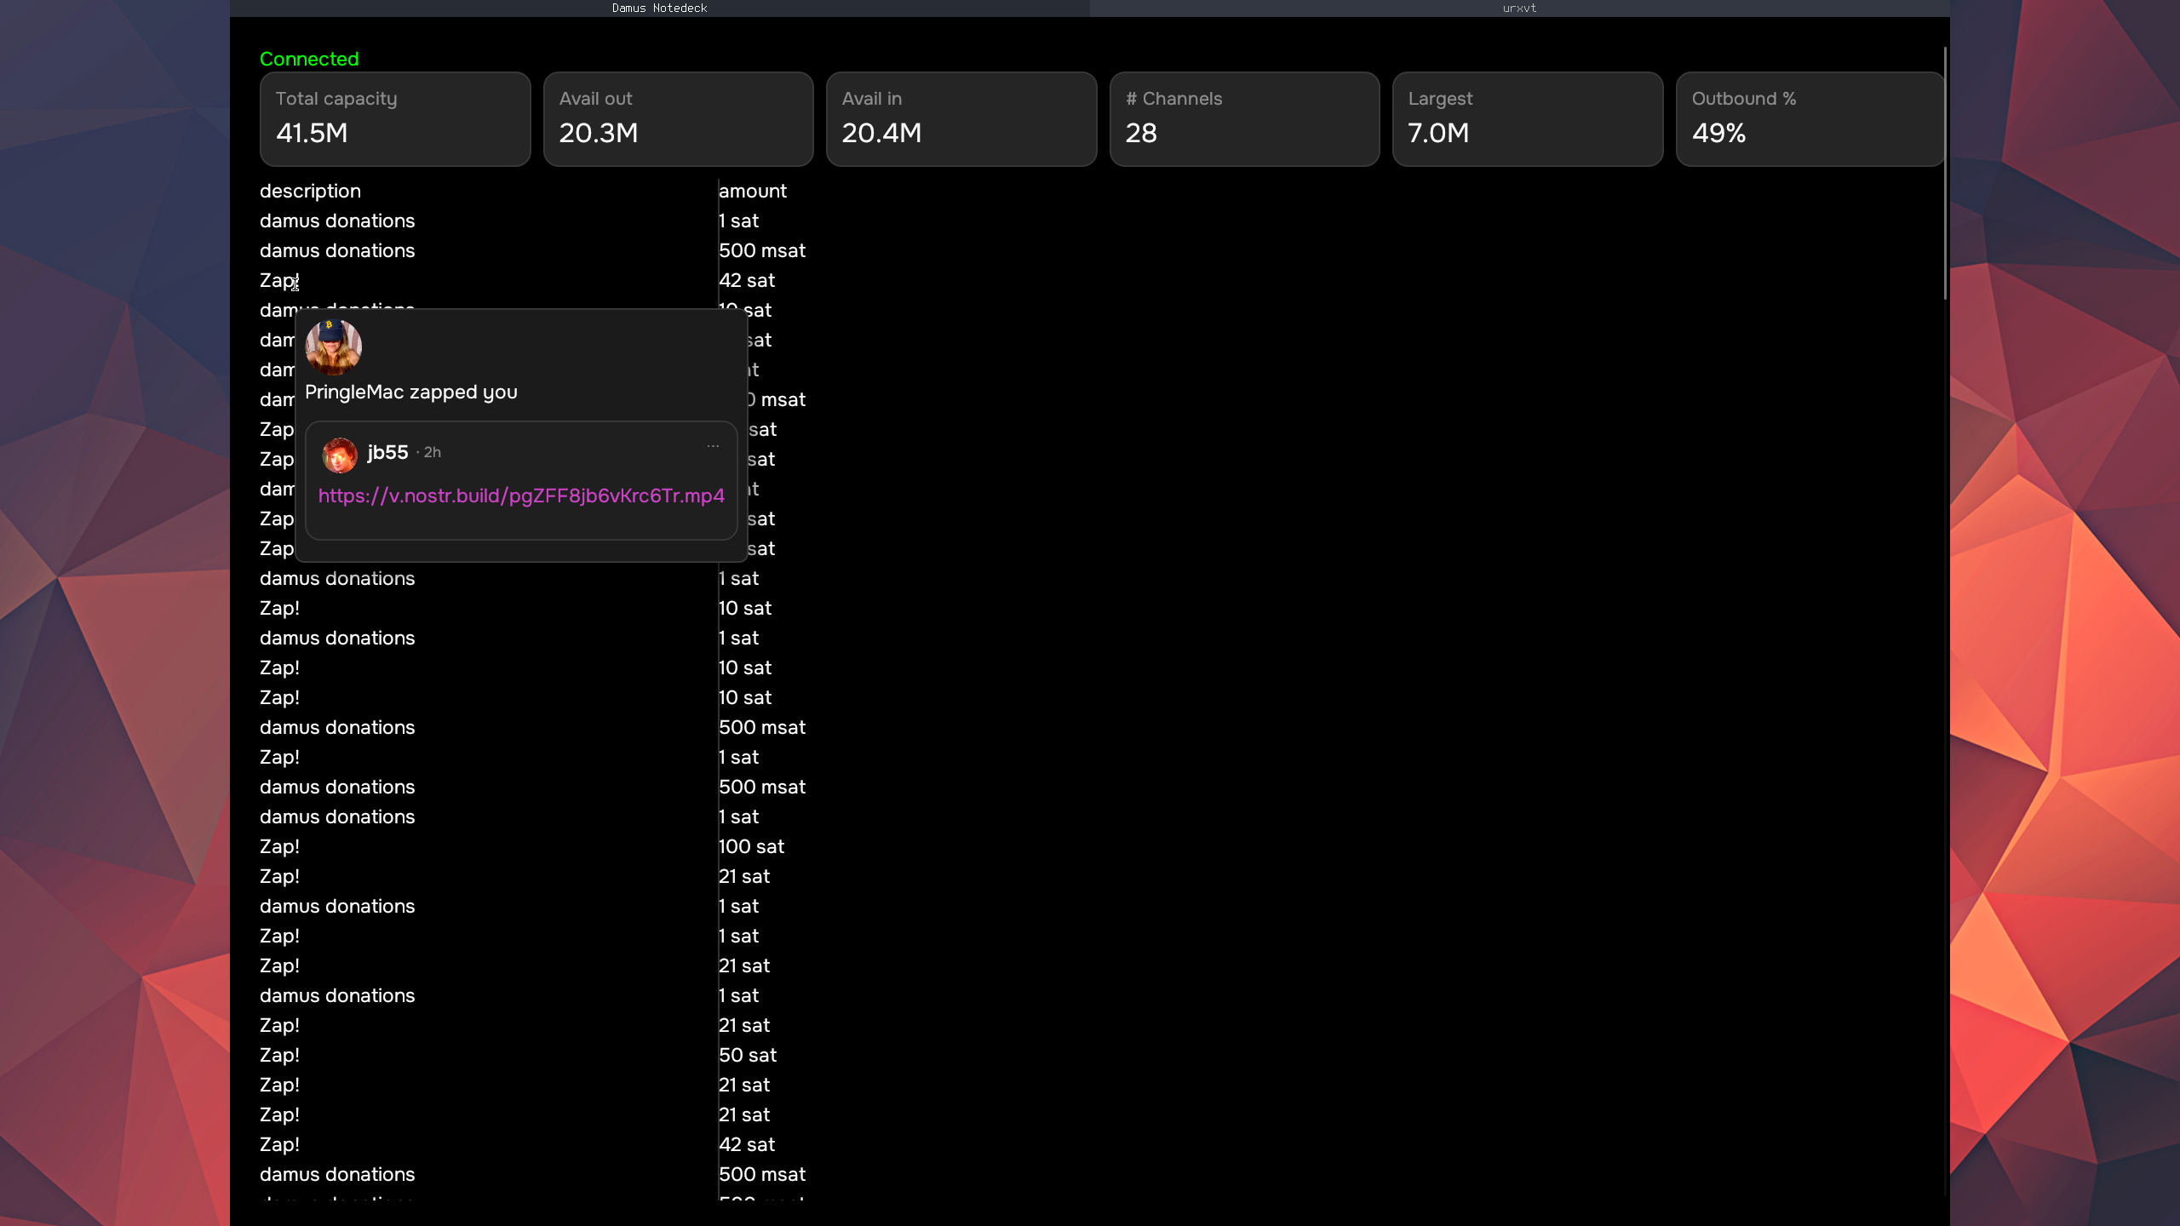The width and height of the screenshot is (2180, 1226).
Task: Click the amount column header
Action: (753, 192)
